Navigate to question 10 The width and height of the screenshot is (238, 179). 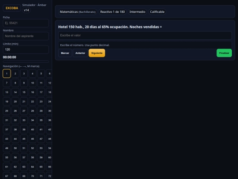coord(33,83)
